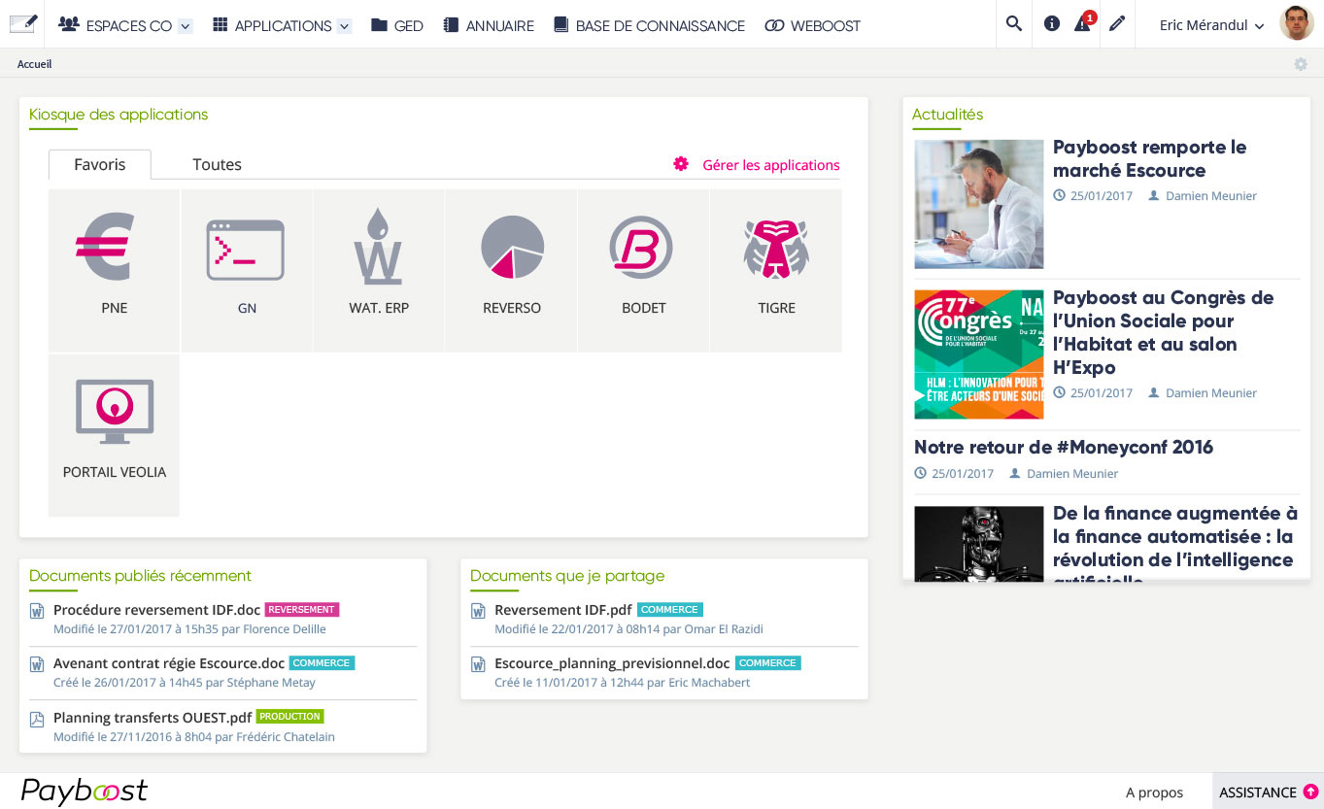
Task: Open the ANNUAIRE menu
Action: (x=489, y=25)
